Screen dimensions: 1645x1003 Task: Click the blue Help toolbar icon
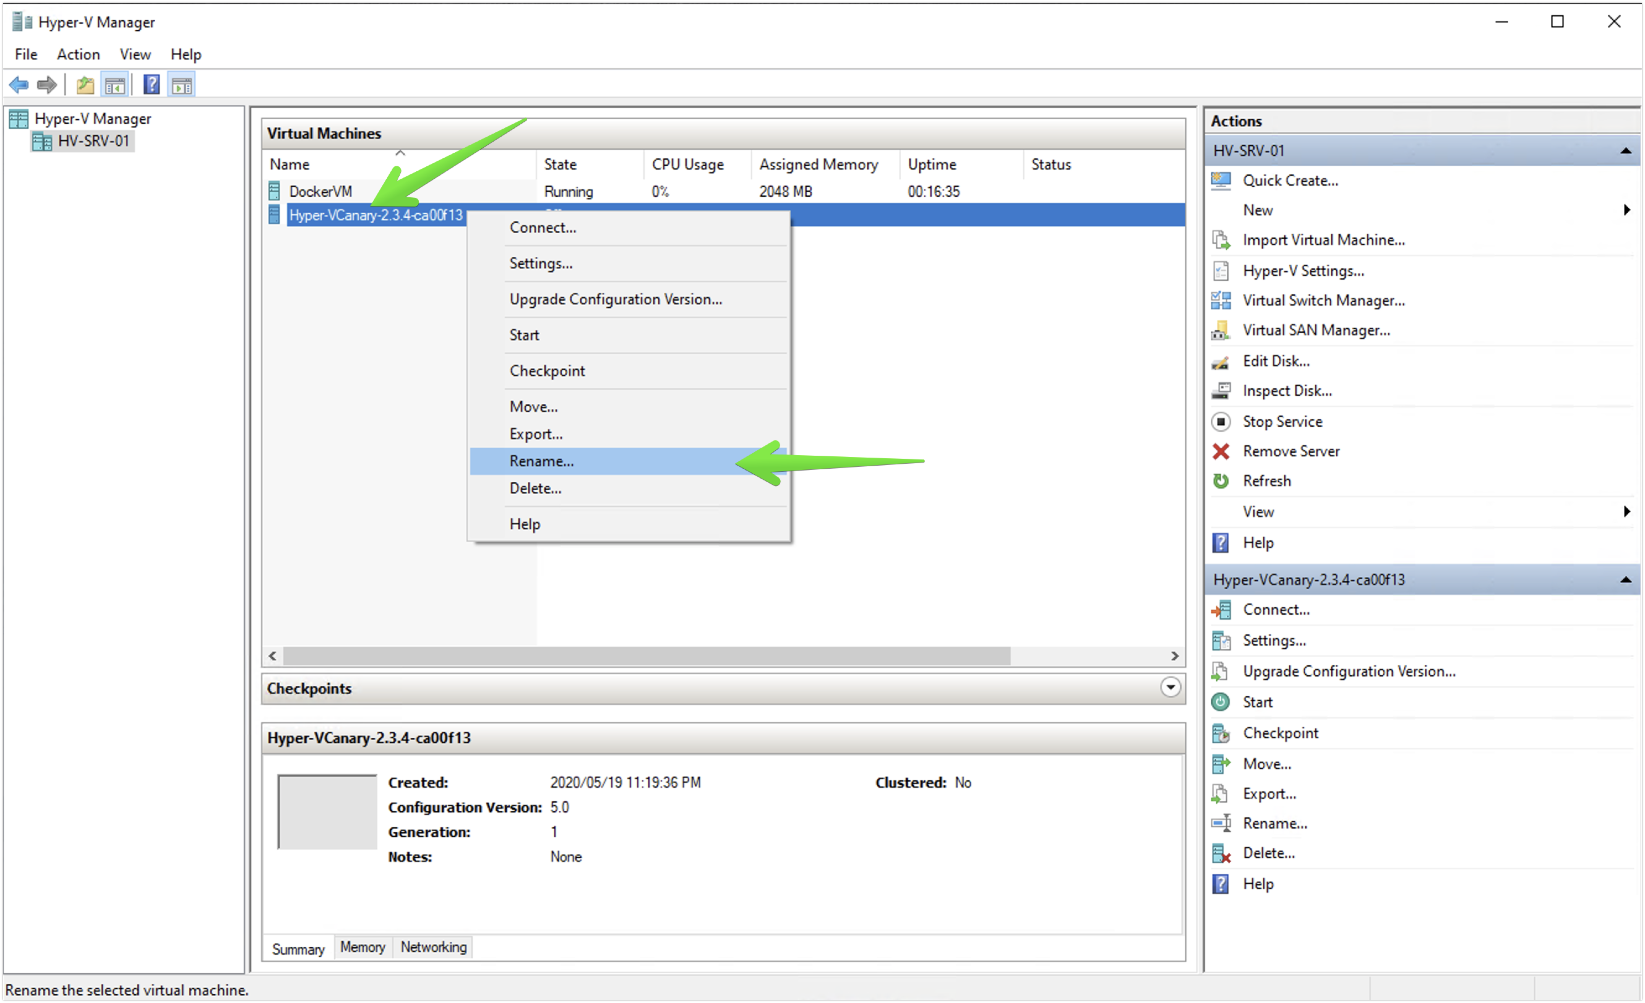[152, 85]
